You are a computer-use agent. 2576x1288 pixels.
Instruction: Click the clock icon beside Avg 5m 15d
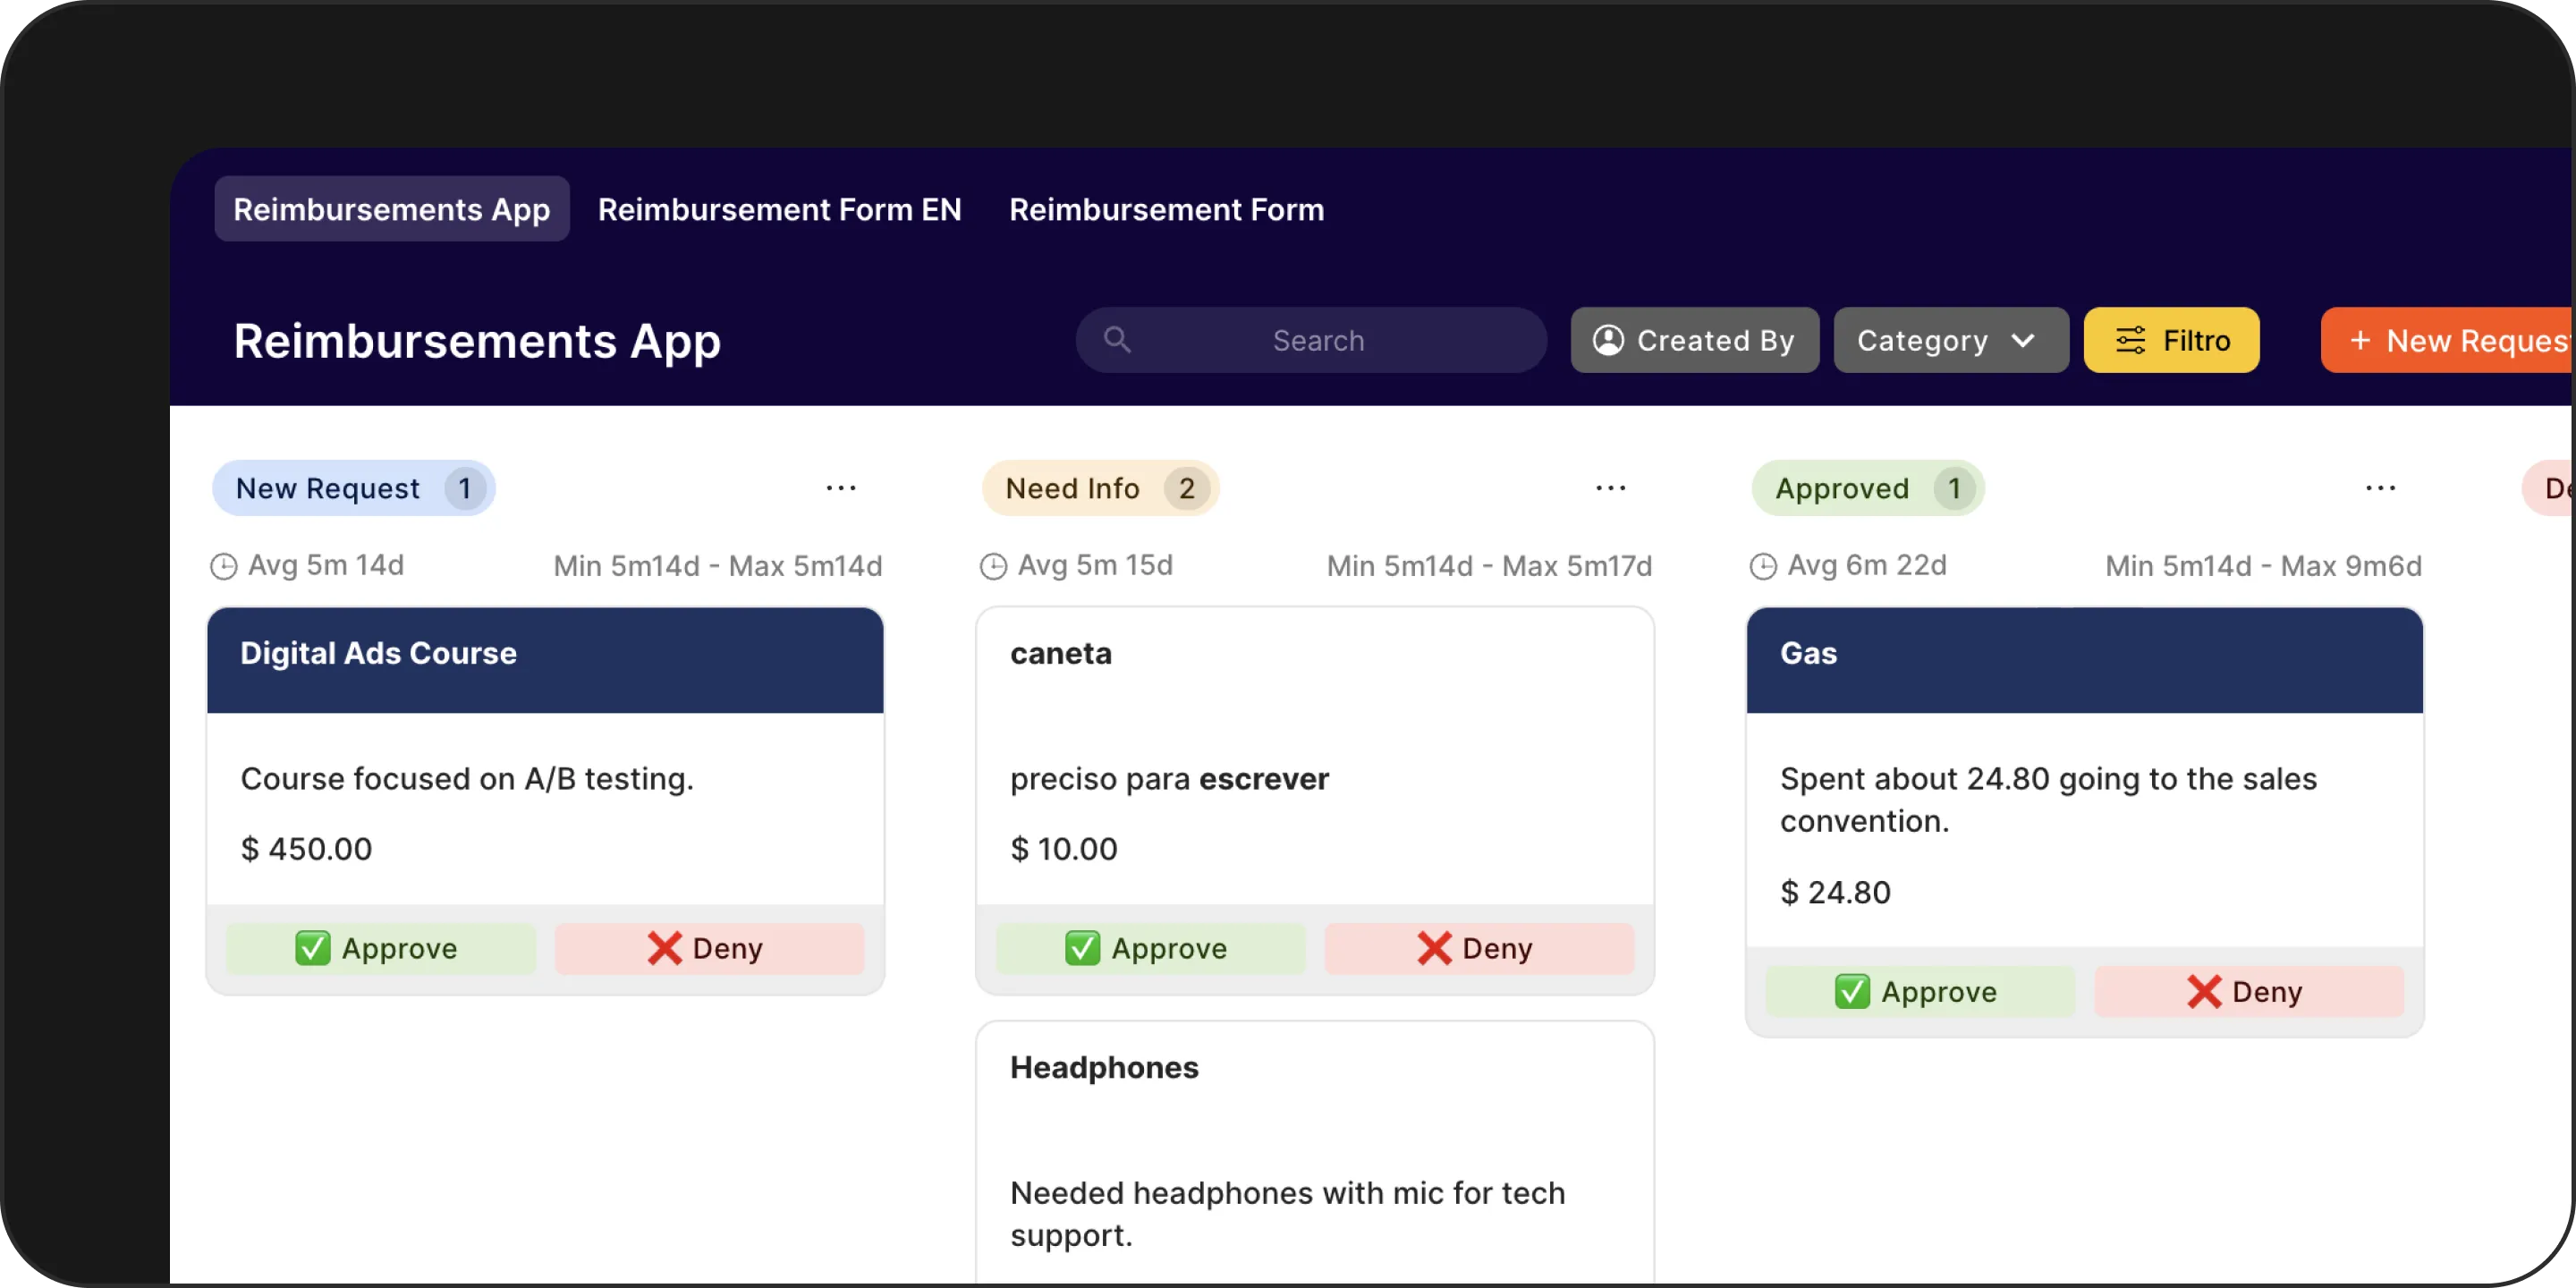pos(993,567)
